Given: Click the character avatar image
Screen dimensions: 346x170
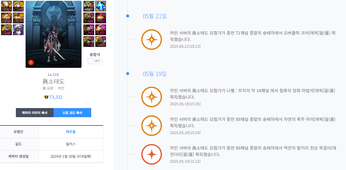Looking at the screenshot, I should coord(54,34).
